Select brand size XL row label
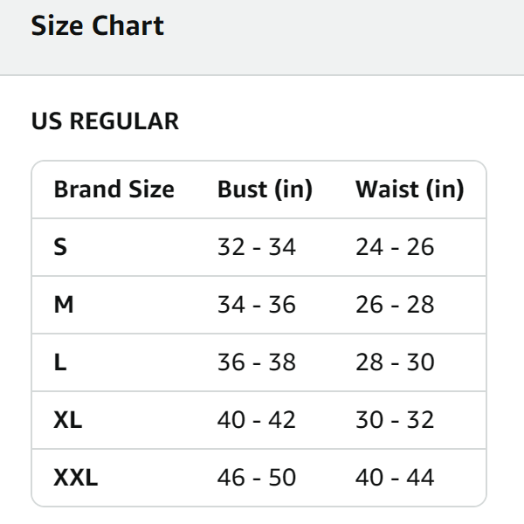The height and width of the screenshot is (524, 524). 68,420
